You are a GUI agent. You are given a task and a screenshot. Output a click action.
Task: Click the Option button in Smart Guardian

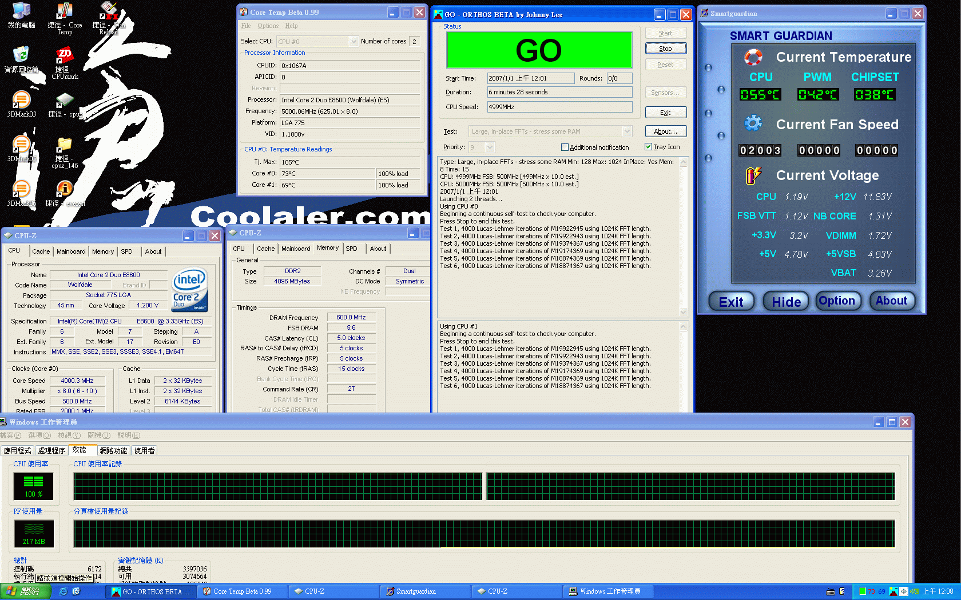[837, 301]
